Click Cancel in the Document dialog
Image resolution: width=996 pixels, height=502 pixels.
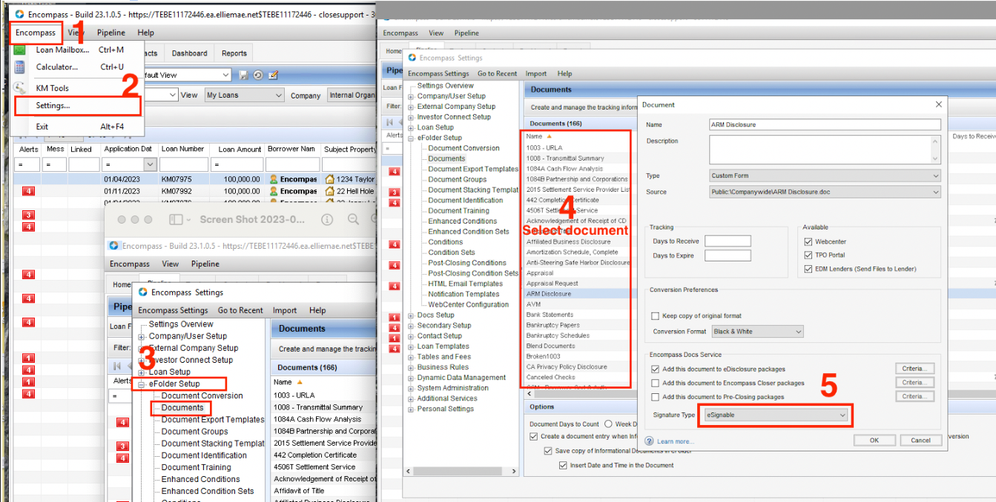920,440
